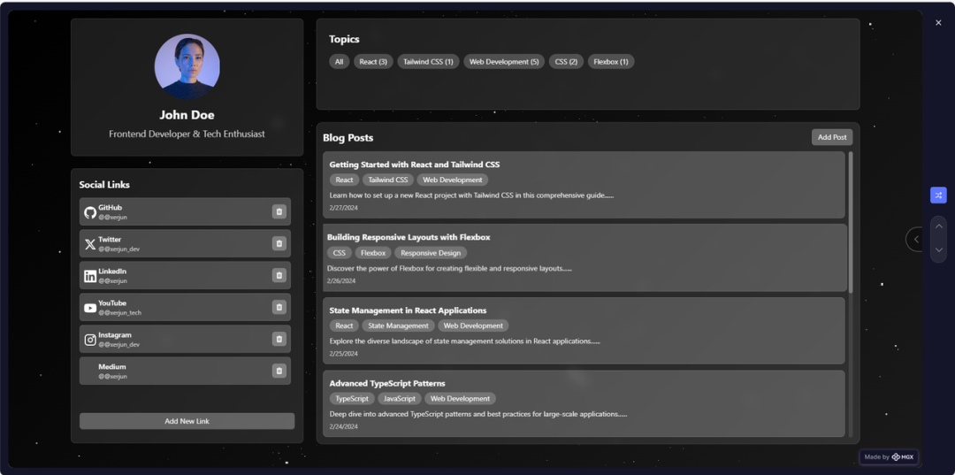Screen dimensions: 955x475
Task: Click the trash icon for Twitter
Action: coord(279,243)
